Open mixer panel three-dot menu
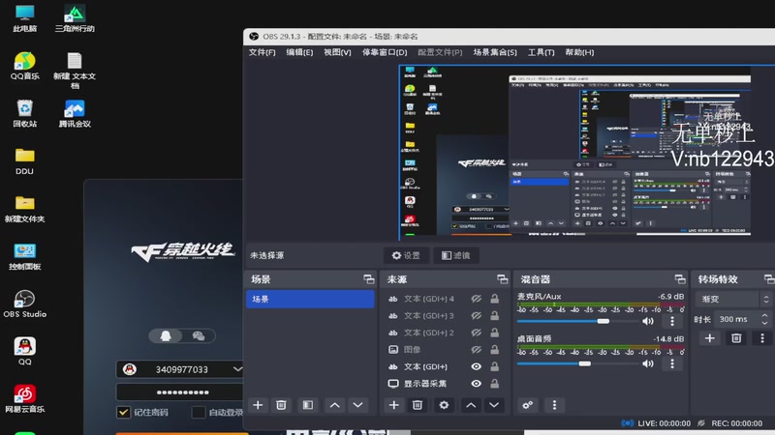Screen dimensions: 775x435 pos(554,405)
